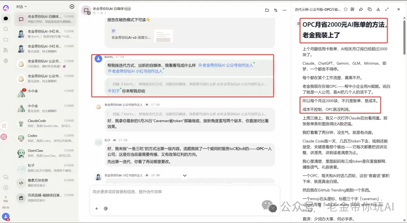Click the message input field placeholder
This screenshot has height=223, width=407.
click(127, 192)
